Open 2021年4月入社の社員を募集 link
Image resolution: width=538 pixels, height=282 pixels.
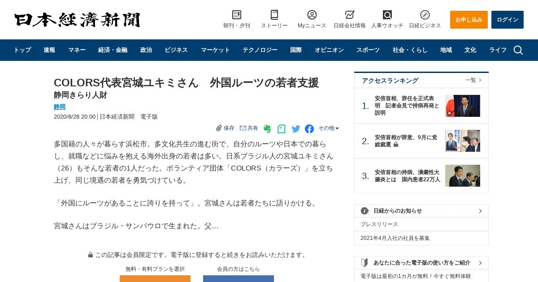[395, 238]
